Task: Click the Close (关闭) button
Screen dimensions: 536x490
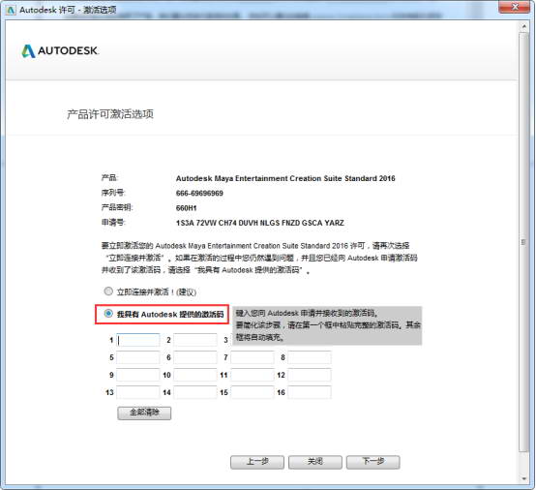Action: coord(315,462)
